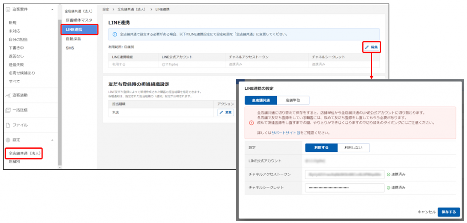Click キャンセル in the dialog
This screenshot has width=467, height=223.
pos(427,212)
